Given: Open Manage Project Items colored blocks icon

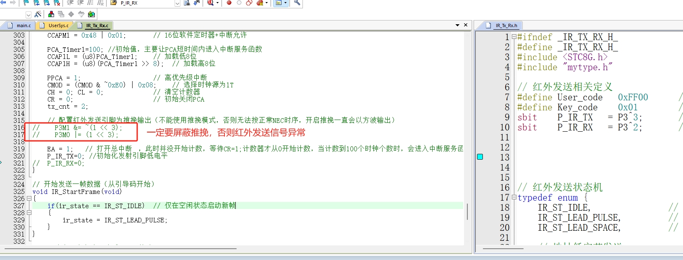Looking at the screenshot, I should pyautogui.click(x=51, y=14).
